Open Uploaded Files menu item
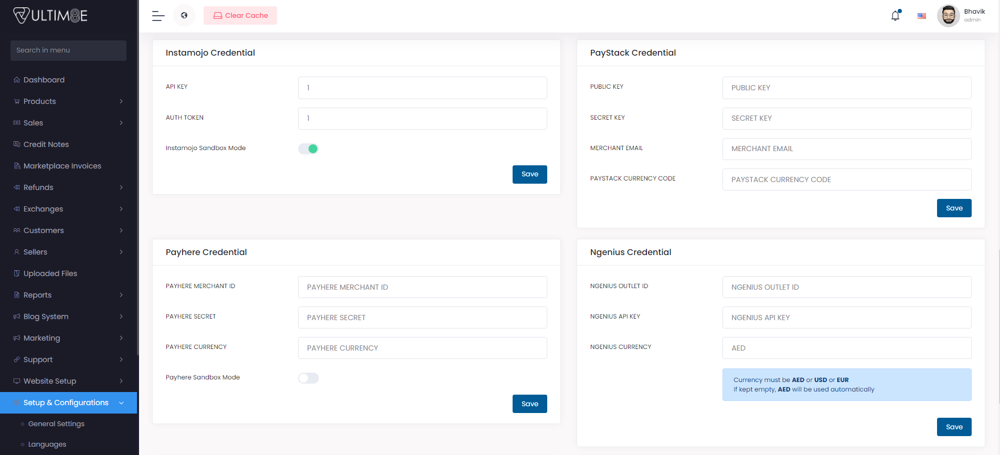 click(68, 273)
